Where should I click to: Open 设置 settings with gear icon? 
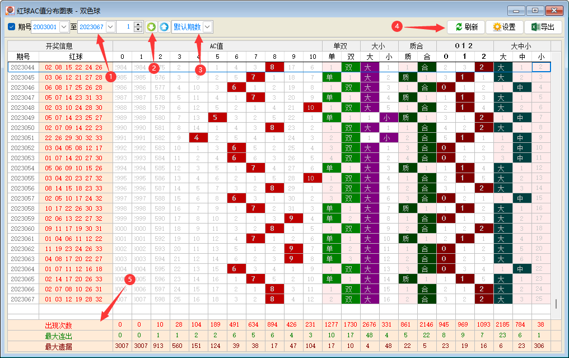tap(503, 27)
